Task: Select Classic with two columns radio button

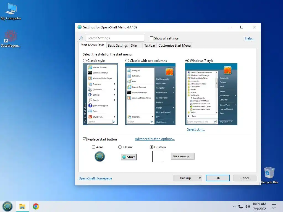Action: click(127, 60)
